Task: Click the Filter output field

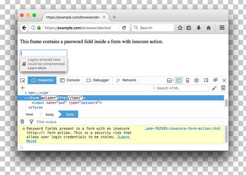Action: click(x=47, y=122)
